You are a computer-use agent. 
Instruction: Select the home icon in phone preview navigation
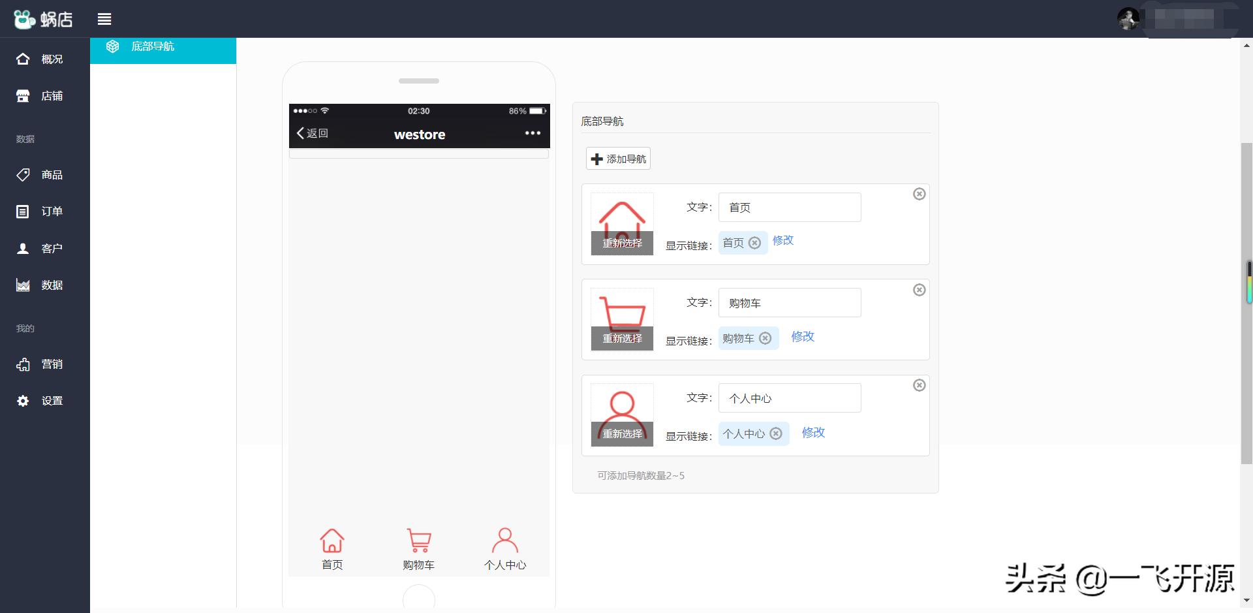332,540
